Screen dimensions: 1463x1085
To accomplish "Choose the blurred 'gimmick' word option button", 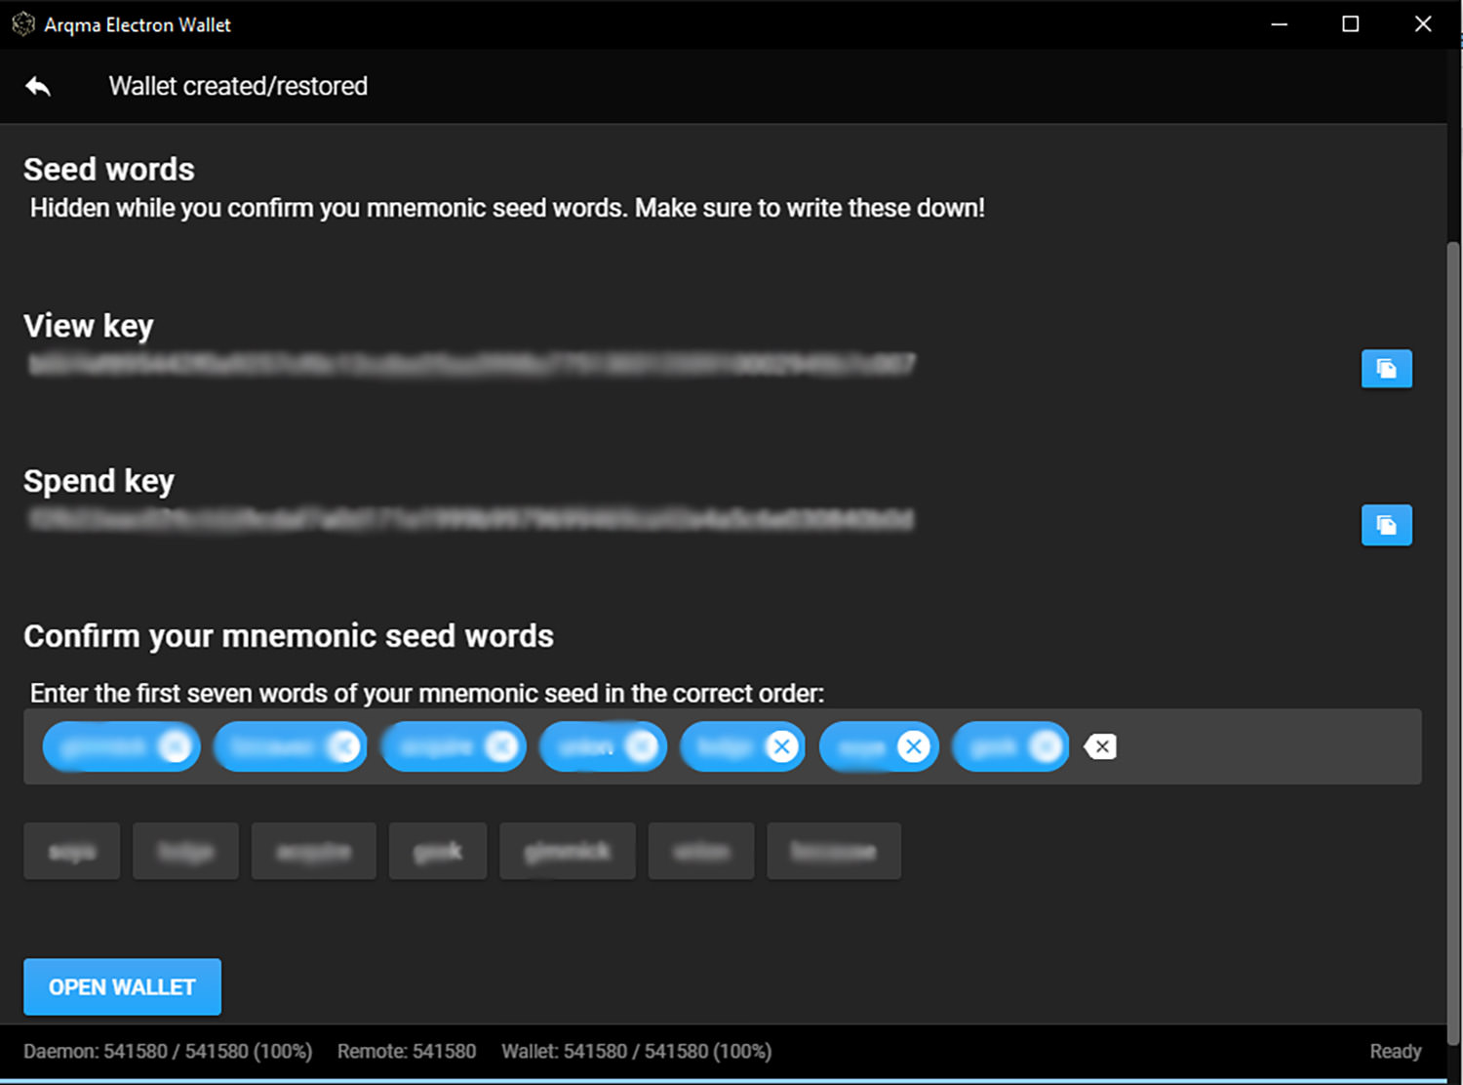I will 568,851.
